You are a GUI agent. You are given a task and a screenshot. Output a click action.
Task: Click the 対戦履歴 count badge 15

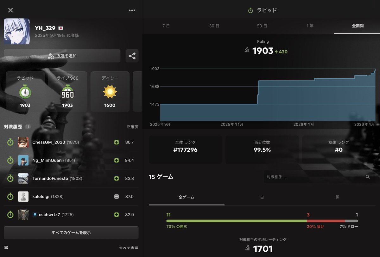pyautogui.click(x=28, y=127)
